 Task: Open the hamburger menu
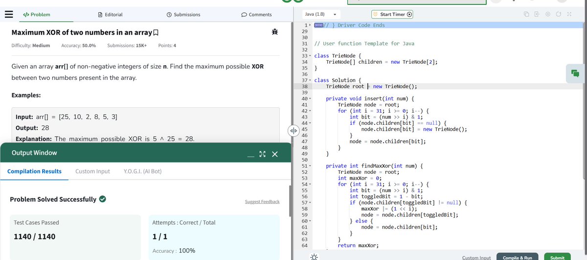click(x=8, y=15)
